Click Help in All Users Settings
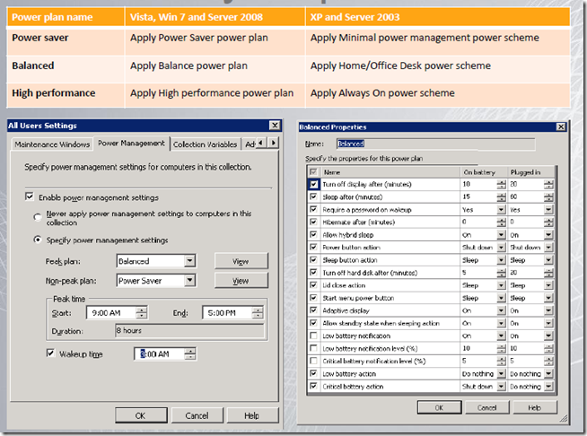This screenshot has width=587, height=436. point(251,415)
